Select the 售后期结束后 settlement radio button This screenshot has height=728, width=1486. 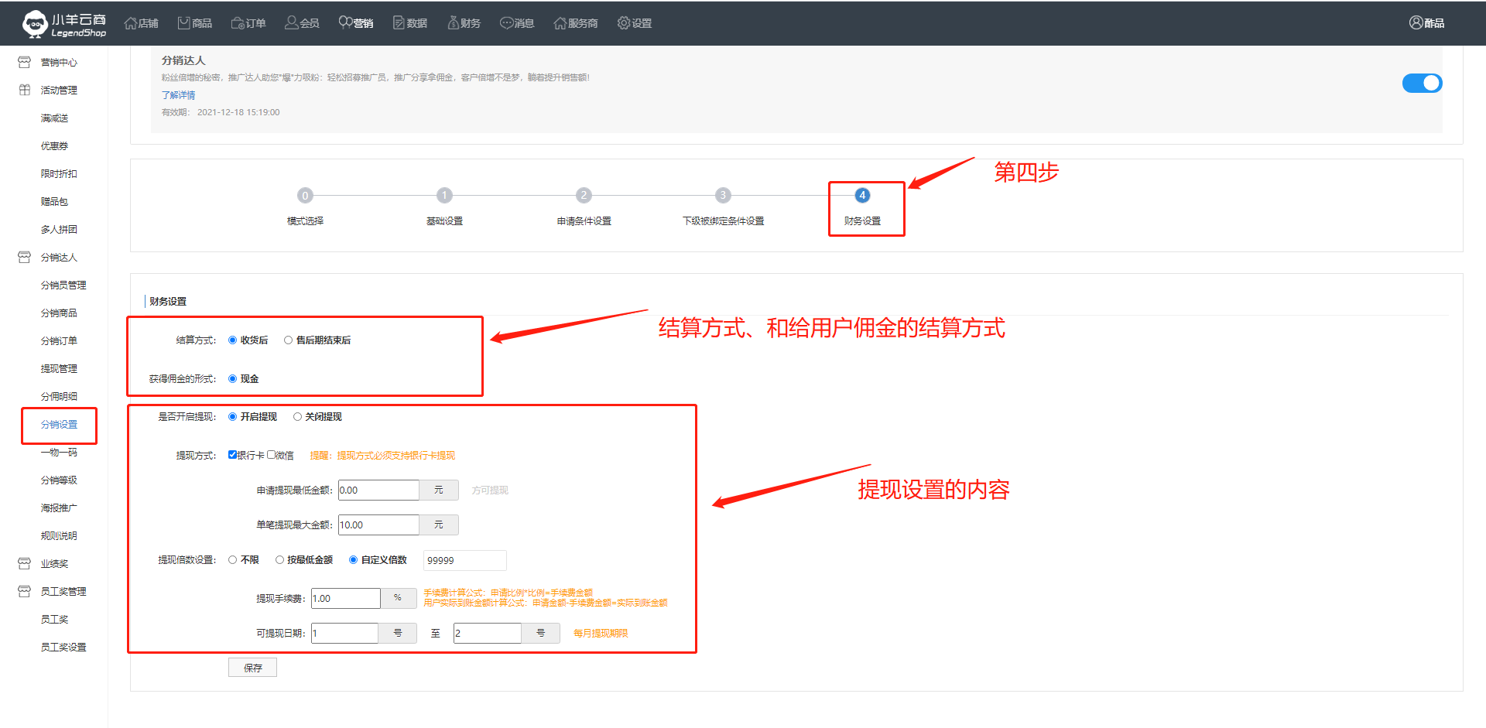288,340
